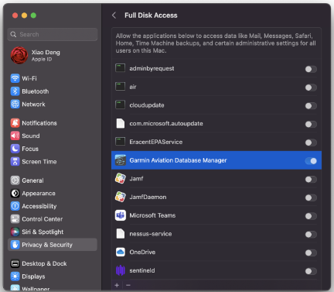The height and width of the screenshot is (292, 334).
Task: Select Control Center in the sidebar
Action: tap(53, 219)
